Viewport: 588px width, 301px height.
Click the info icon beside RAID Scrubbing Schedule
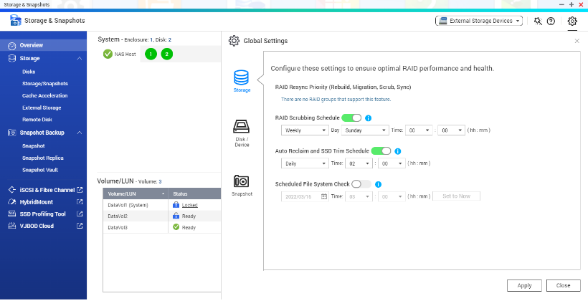(368, 117)
